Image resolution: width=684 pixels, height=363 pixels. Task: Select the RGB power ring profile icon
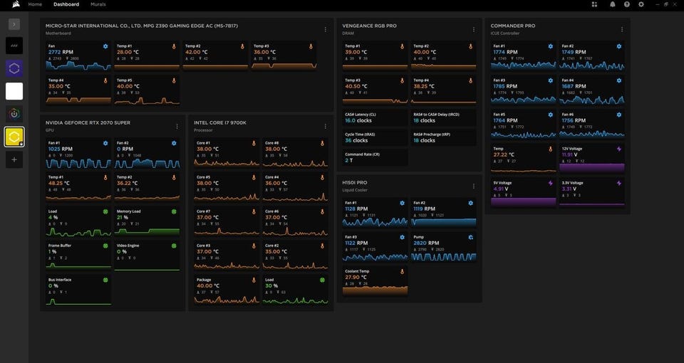coord(15,114)
